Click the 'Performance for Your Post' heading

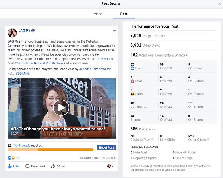tap(155, 26)
